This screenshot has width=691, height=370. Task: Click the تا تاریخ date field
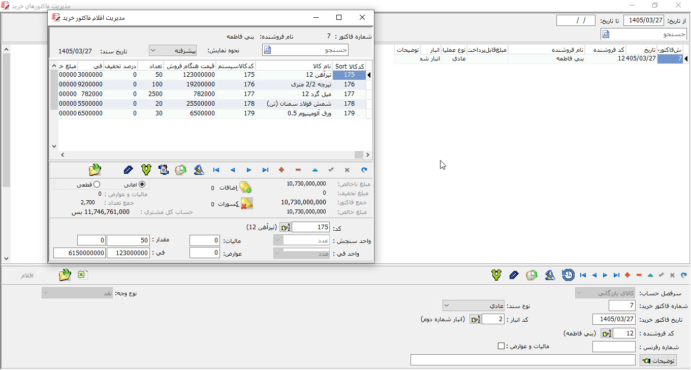click(576, 20)
